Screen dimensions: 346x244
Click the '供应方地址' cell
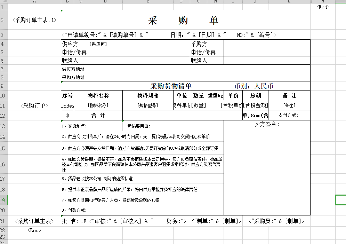(74, 69)
